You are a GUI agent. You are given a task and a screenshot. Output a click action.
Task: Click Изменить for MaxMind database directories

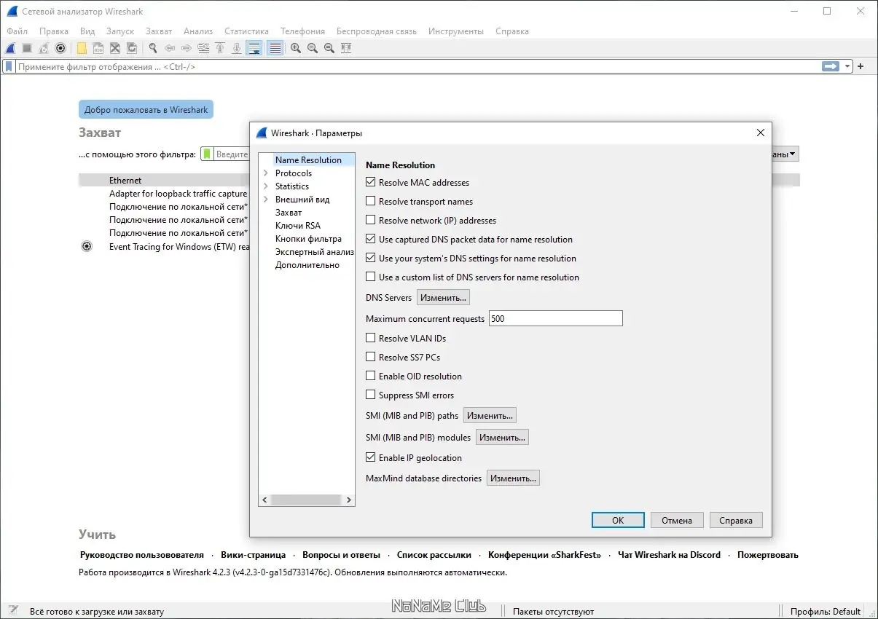tap(513, 478)
